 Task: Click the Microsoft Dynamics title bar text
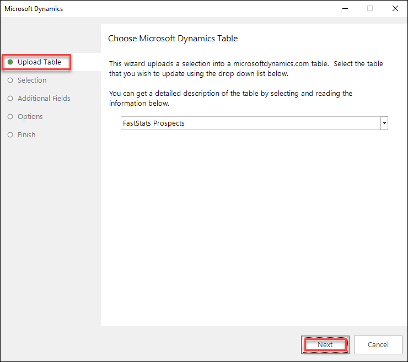[x=34, y=9]
